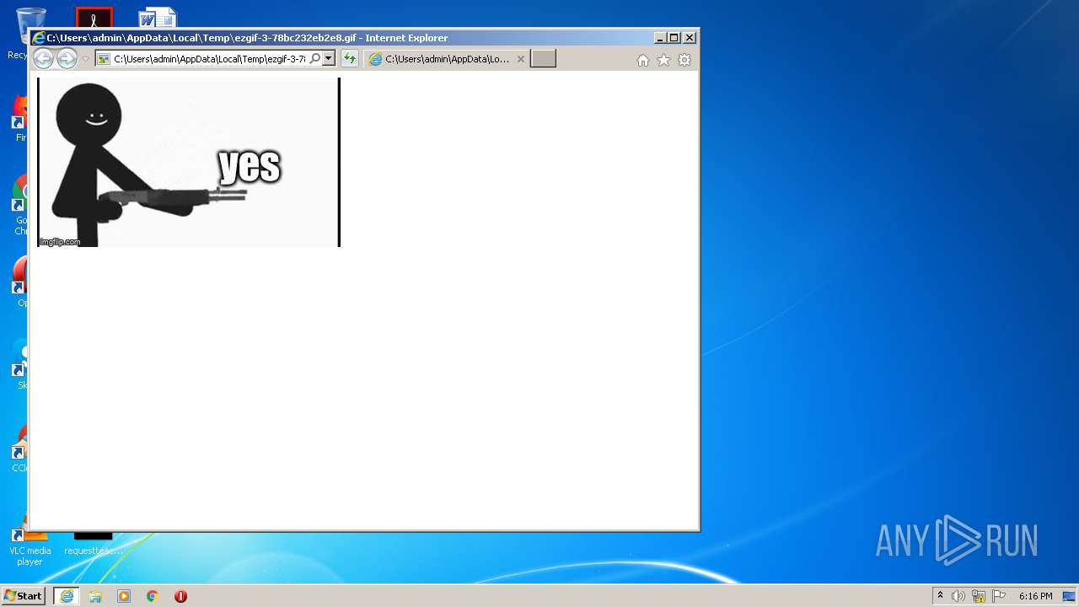
Task: Click the search magnifier in address bar
Action: 315,59
